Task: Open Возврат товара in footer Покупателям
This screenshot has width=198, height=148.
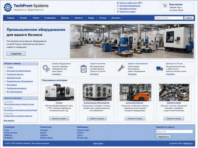Action: click(46, 138)
